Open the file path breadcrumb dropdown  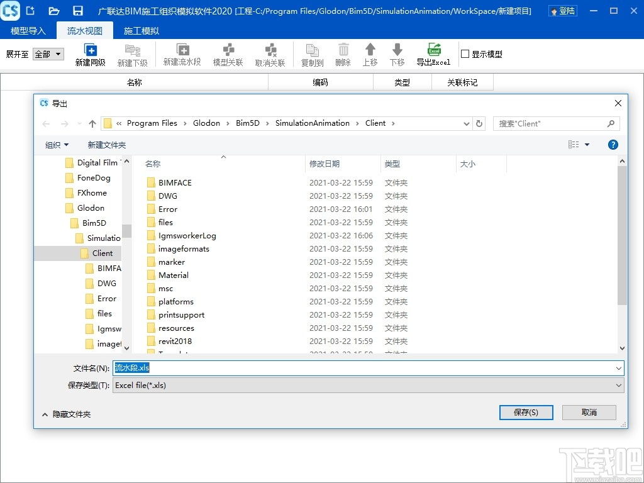(466, 123)
